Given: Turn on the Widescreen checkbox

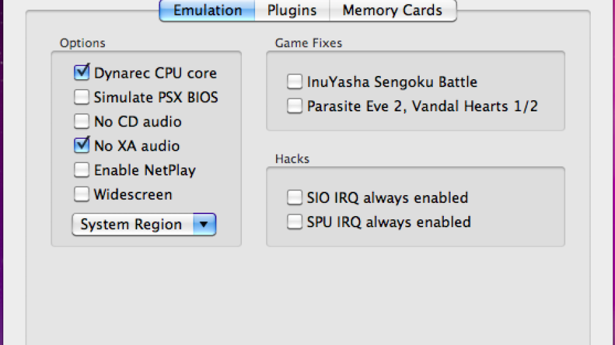Looking at the screenshot, I should pos(81,194).
